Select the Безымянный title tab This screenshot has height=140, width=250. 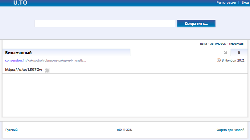66,53
